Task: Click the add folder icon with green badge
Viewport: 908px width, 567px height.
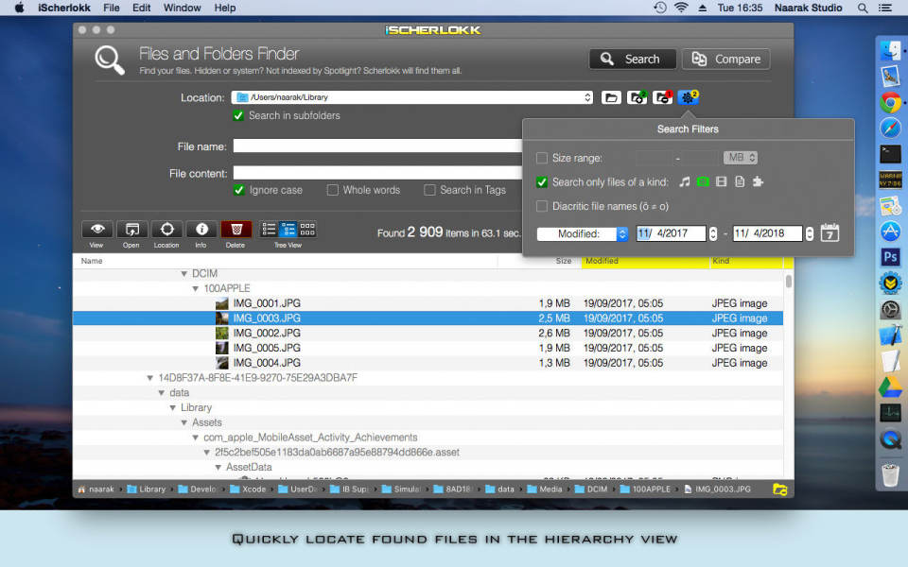Action: point(637,97)
